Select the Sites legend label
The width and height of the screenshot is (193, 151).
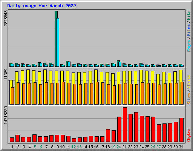(x=189, y=99)
